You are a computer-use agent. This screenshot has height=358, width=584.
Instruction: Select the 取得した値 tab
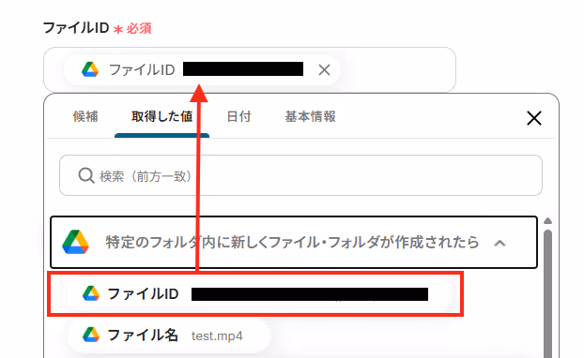pyautogui.click(x=162, y=116)
